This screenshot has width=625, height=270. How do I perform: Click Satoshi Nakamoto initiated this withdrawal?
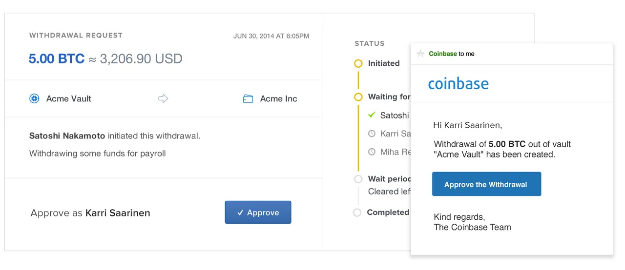[x=115, y=136]
